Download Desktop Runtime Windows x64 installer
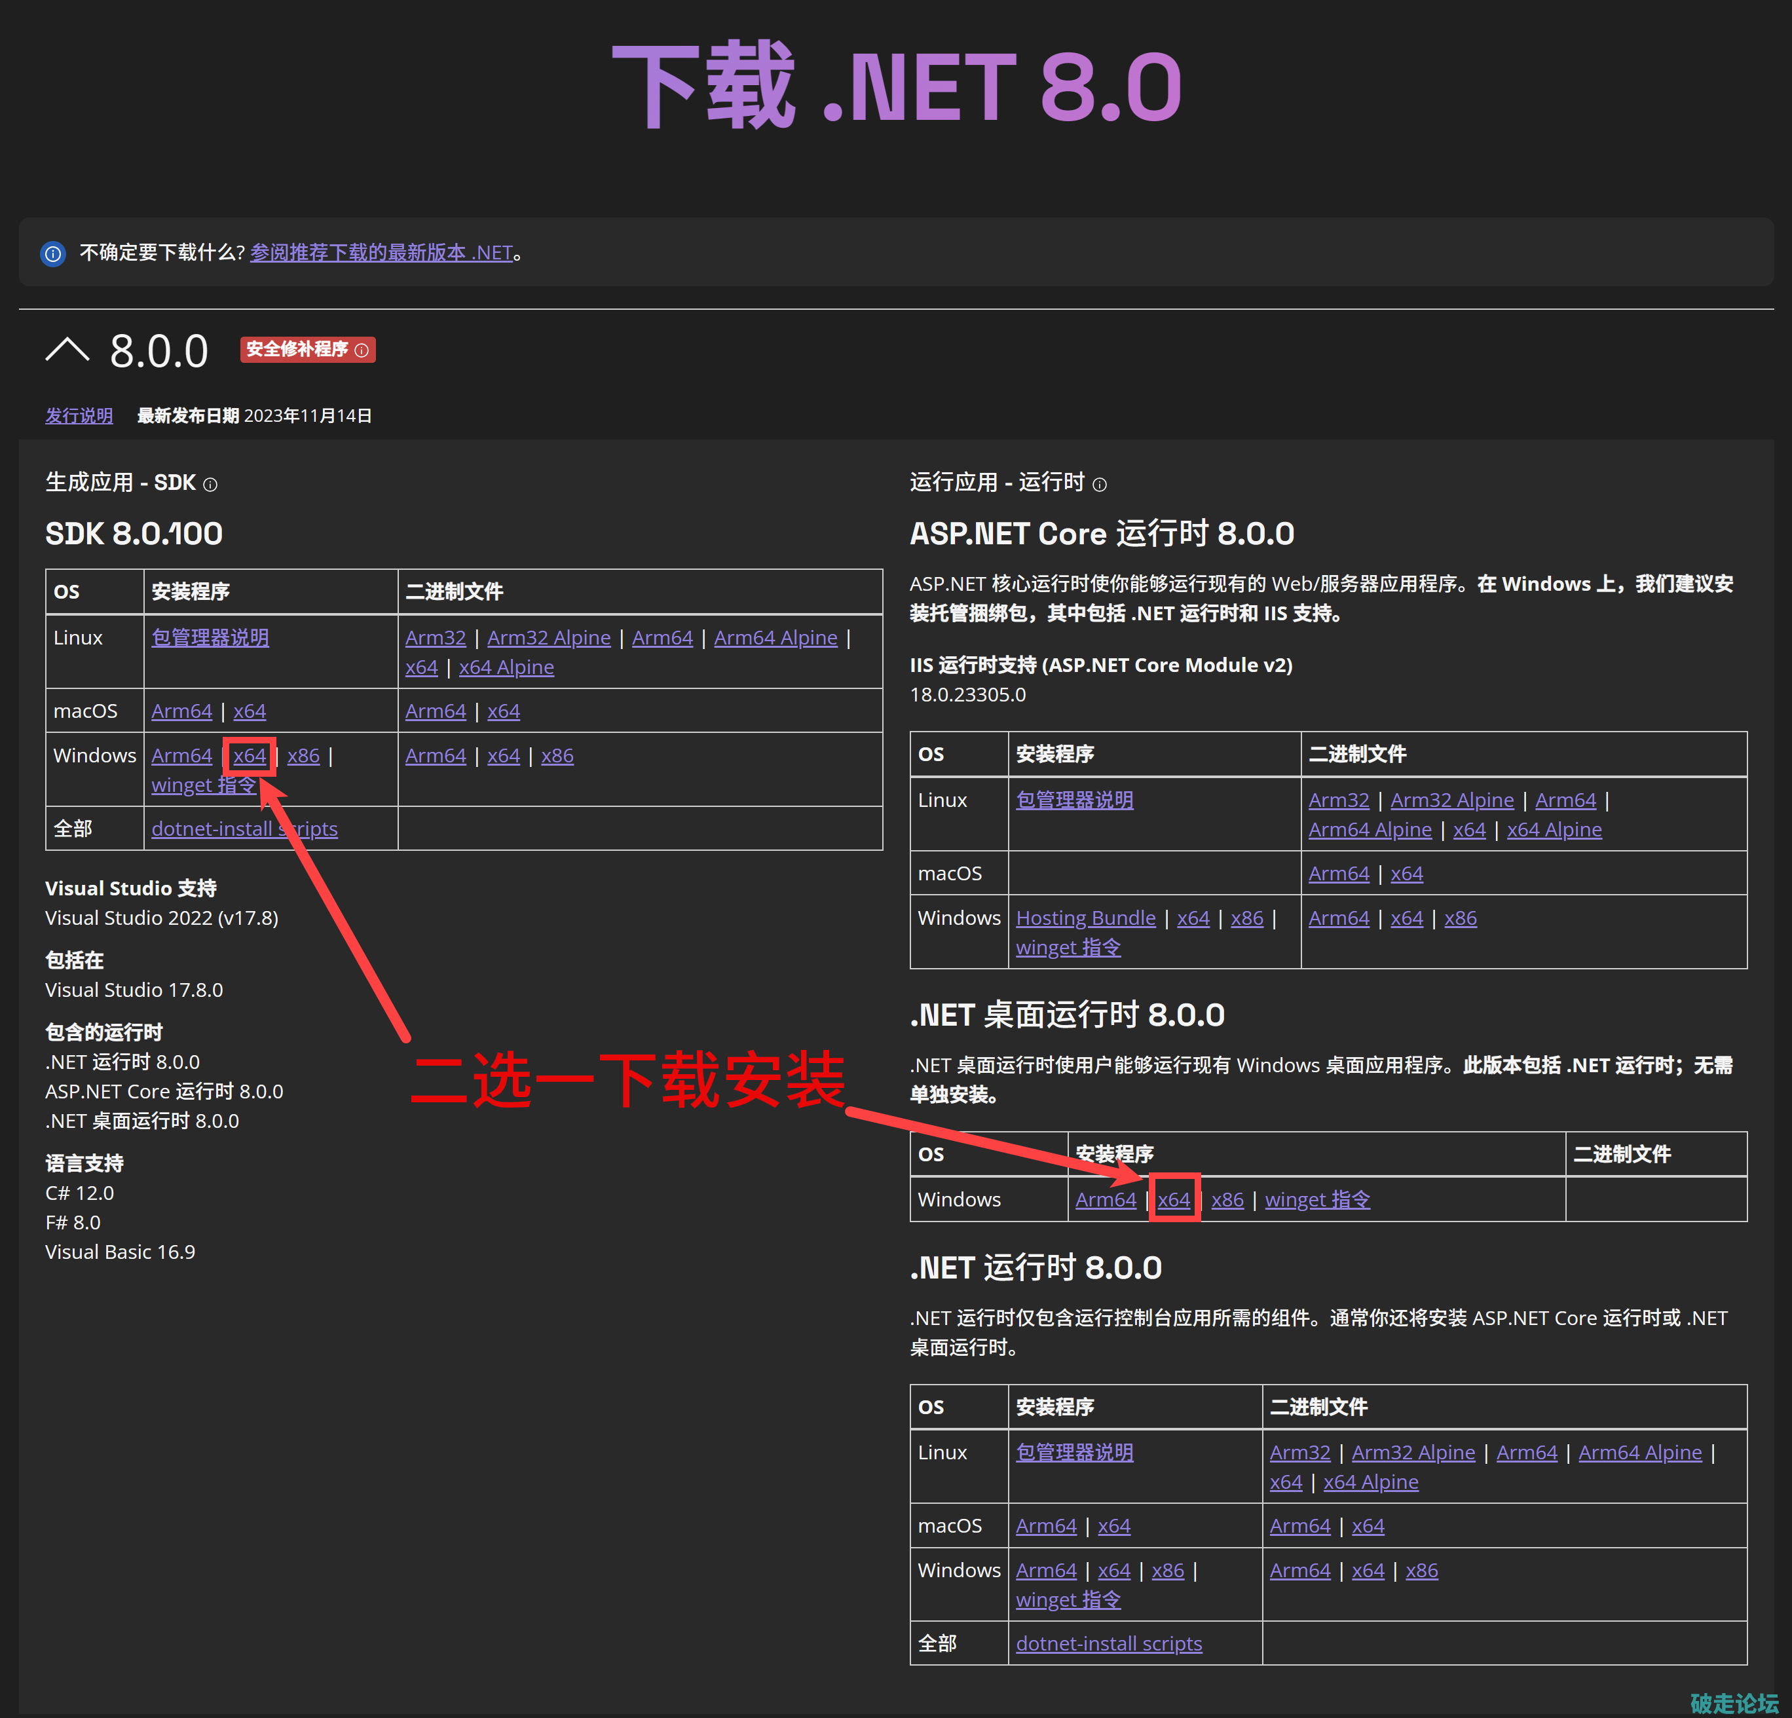1792x1718 pixels. click(1174, 1199)
